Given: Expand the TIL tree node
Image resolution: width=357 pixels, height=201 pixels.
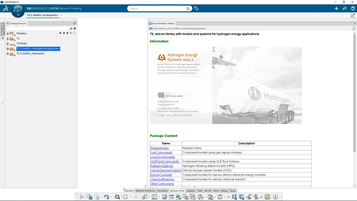Looking at the screenshot, I should (7, 38).
